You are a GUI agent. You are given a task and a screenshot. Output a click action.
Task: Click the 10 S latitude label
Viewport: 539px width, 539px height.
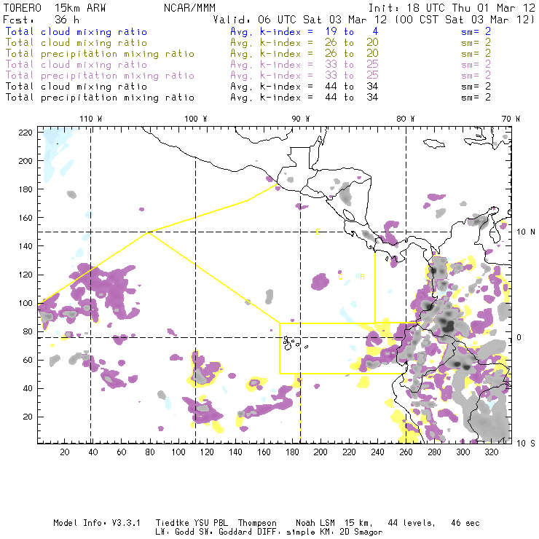pos(526,443)
